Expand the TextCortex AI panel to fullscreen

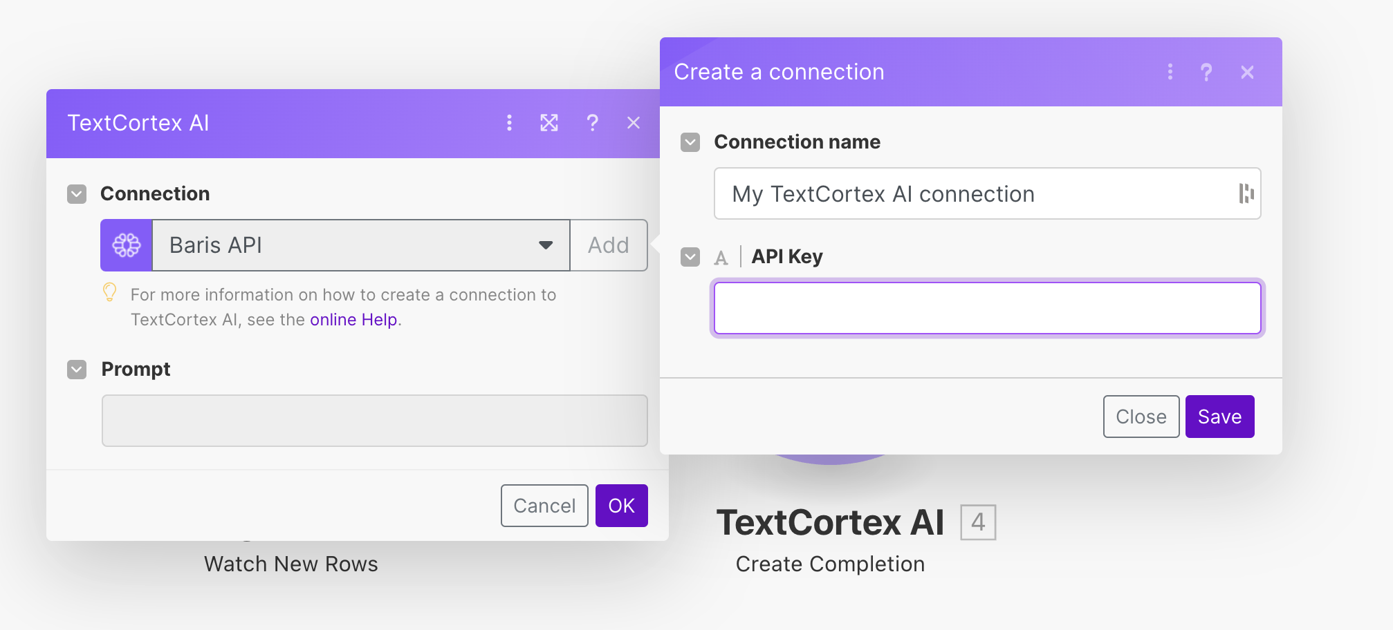[549, 123]
